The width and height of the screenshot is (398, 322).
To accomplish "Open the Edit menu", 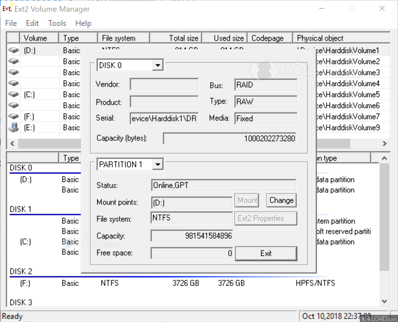I will click(32, 23).
